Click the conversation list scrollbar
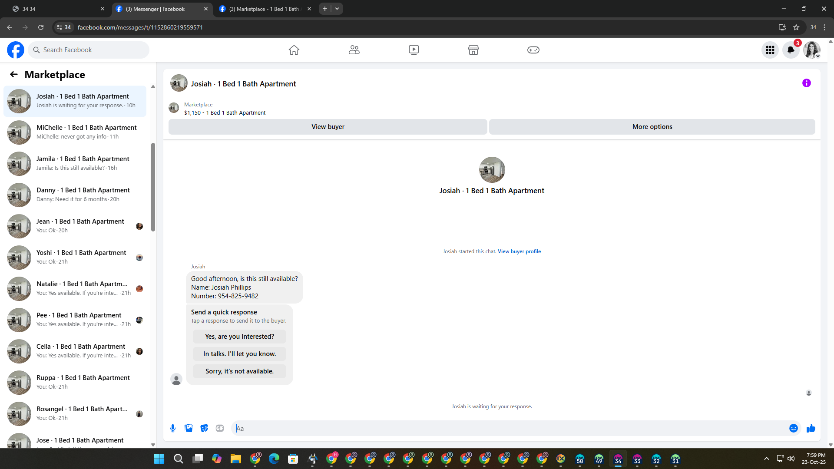 point(153,187)
